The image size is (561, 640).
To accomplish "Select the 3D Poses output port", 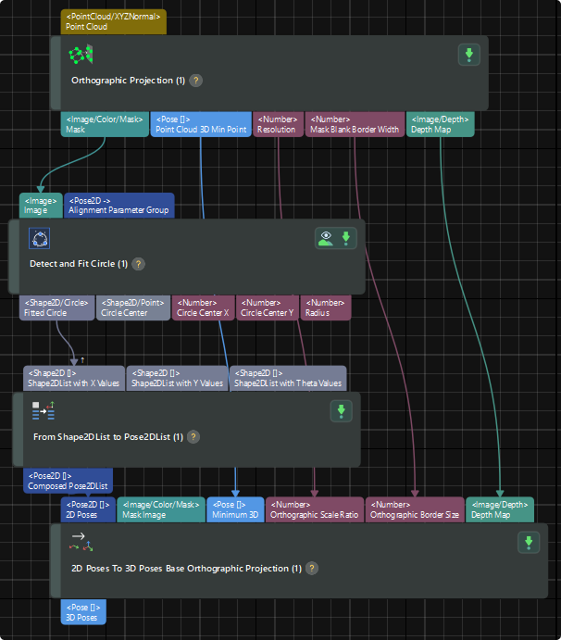I will (83, 612).
